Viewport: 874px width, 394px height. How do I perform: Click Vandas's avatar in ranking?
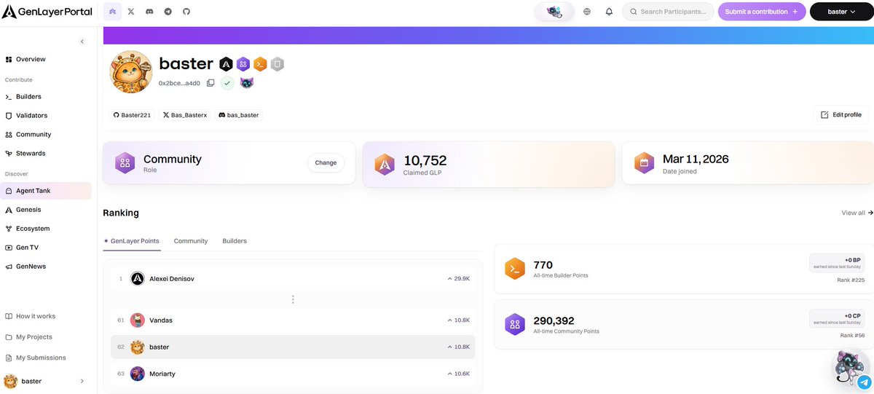[138, 320]
